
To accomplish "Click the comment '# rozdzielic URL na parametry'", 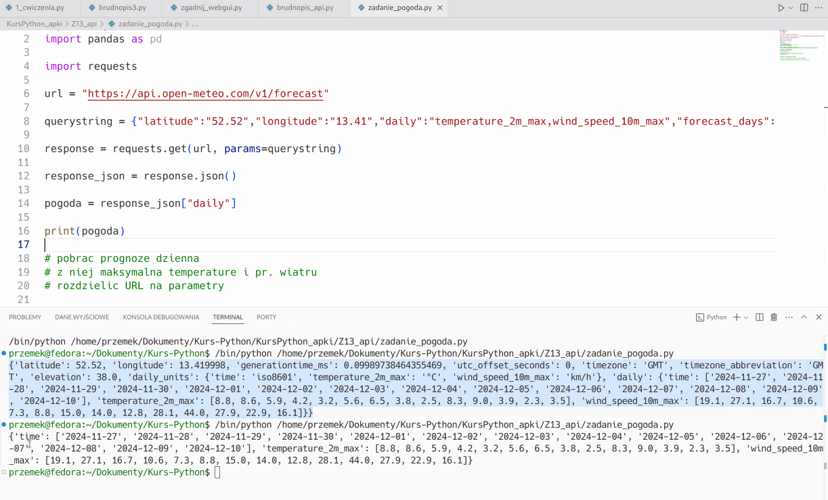I will coord(134,286).
